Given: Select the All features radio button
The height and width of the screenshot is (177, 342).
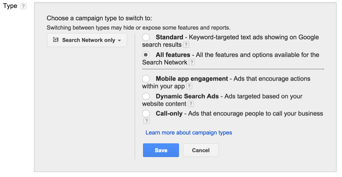Looking at the screenshot, I should [146, 55].
